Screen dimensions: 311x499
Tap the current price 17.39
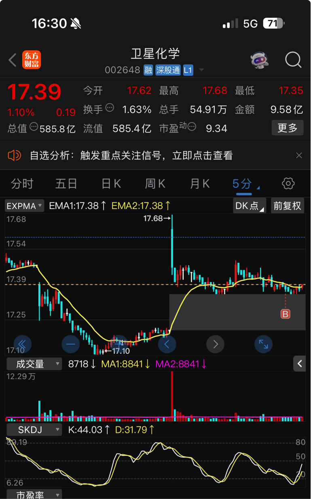[x=34, y=92]
